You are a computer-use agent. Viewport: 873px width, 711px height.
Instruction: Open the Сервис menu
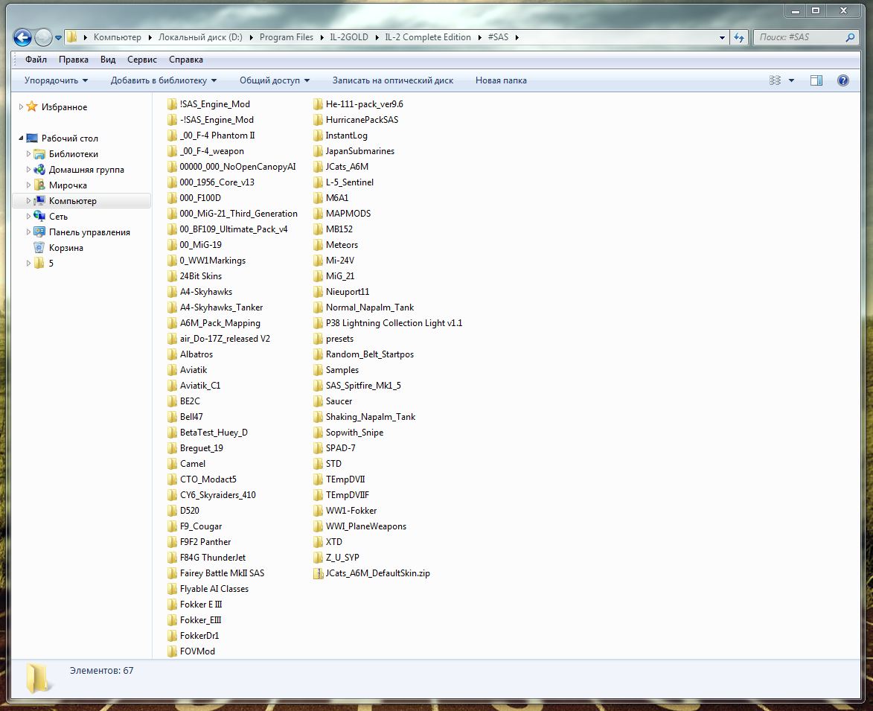142,60
